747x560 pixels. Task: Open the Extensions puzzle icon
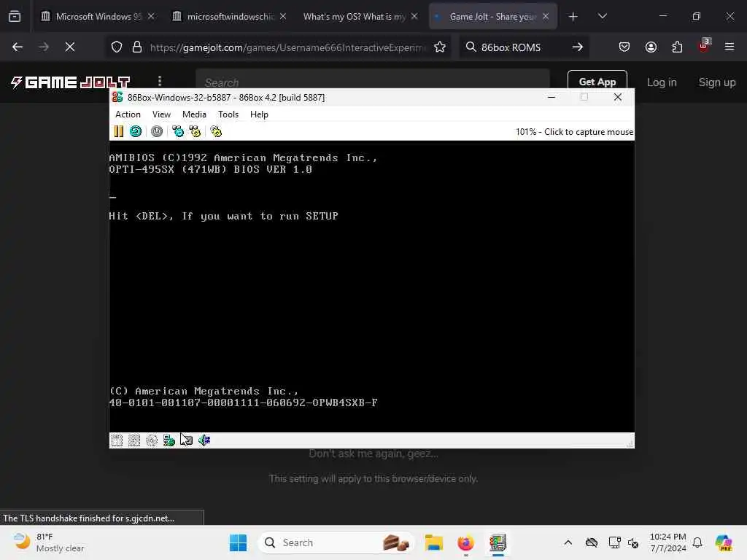[677, 47]
